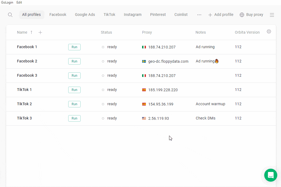Viewport: 281px width, 187px height.
Task: Run the Facebook 2 profile
Action: (74, 61)
